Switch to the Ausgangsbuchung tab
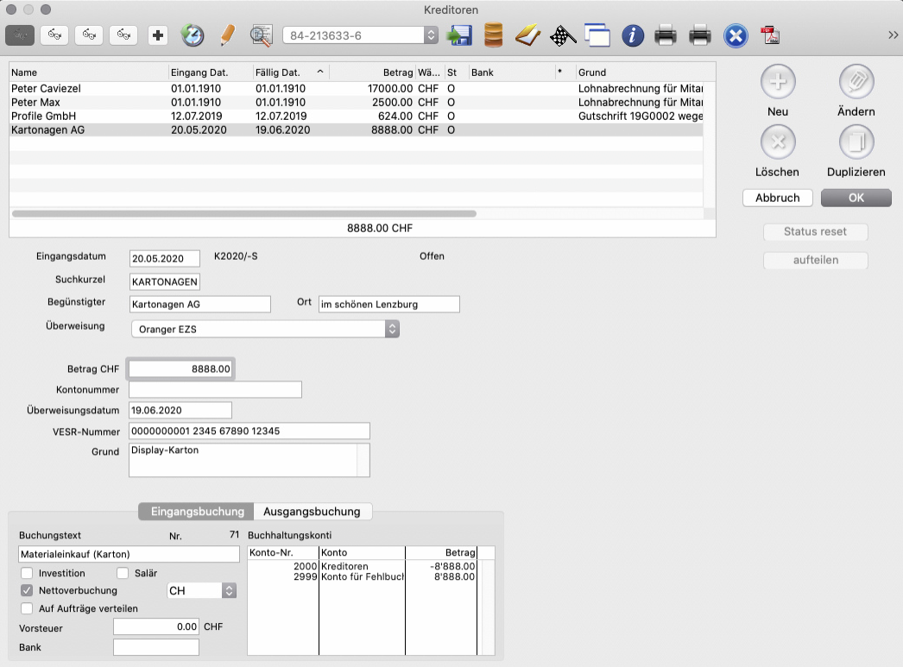 pos(313,512)
